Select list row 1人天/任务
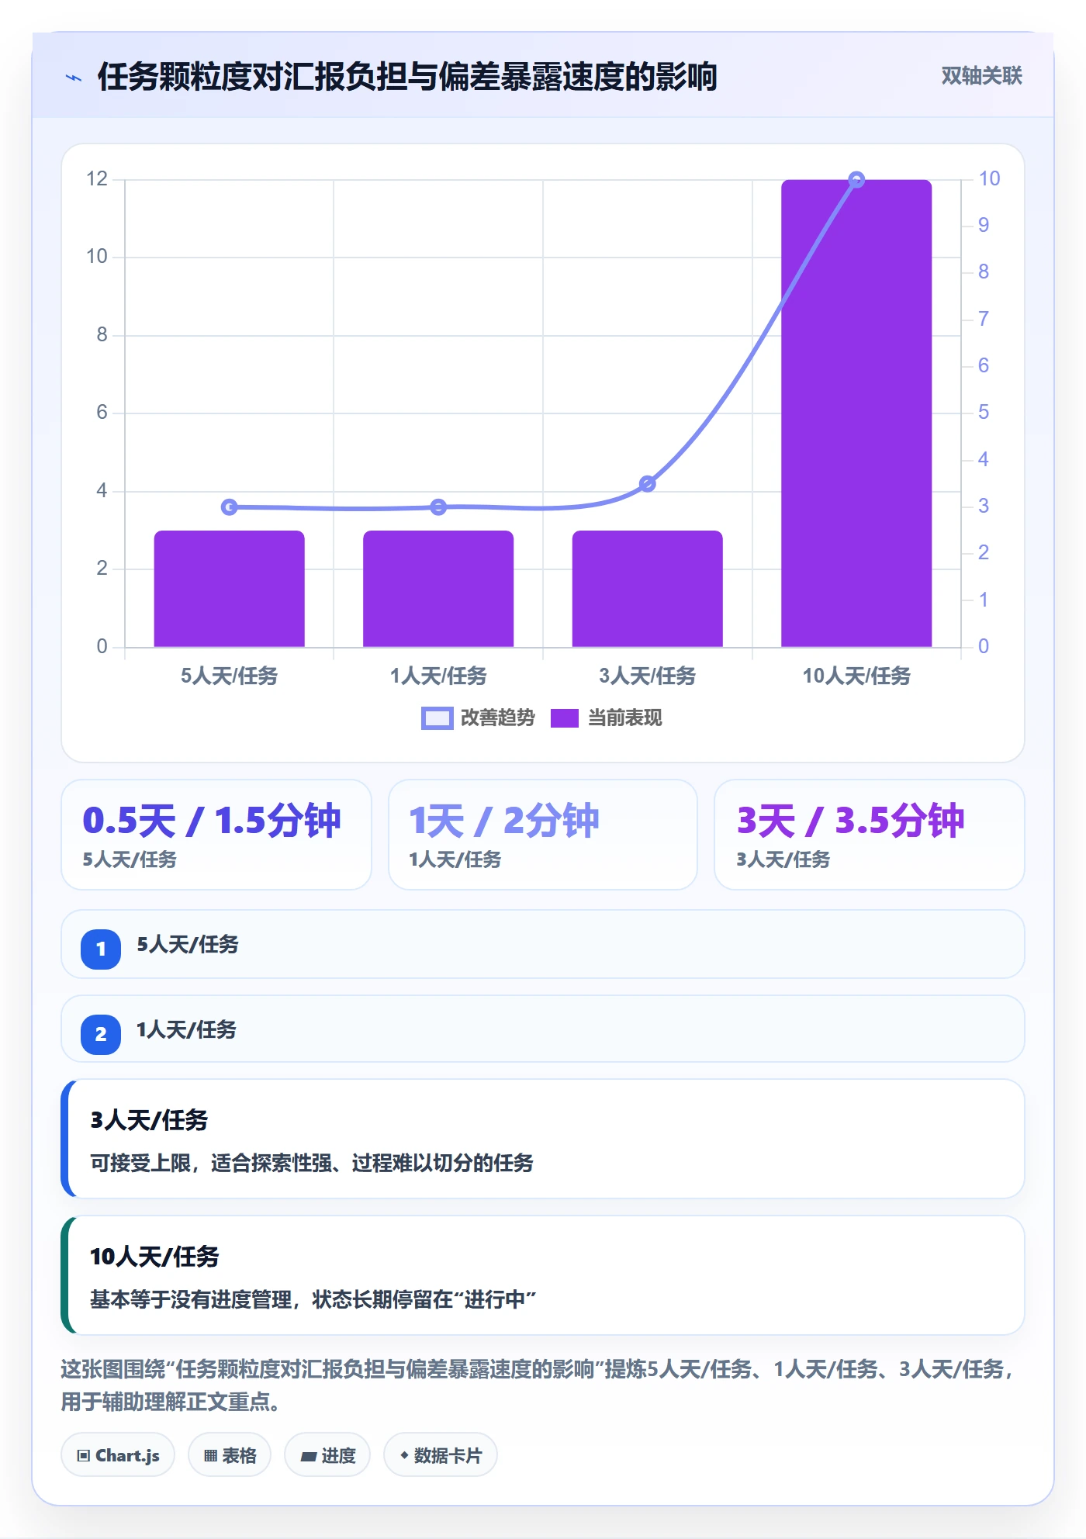Screen dimensions: 1086x1539 (543, 1029)
